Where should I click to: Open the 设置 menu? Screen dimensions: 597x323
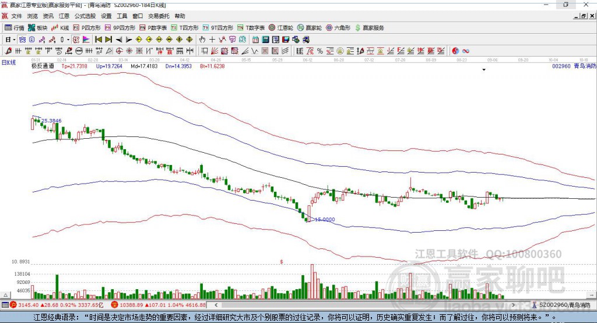coord(106,16)
